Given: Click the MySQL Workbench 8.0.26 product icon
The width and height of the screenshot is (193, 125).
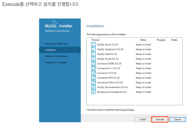Looking at the screenshot, I should click(x=93, y=49).
